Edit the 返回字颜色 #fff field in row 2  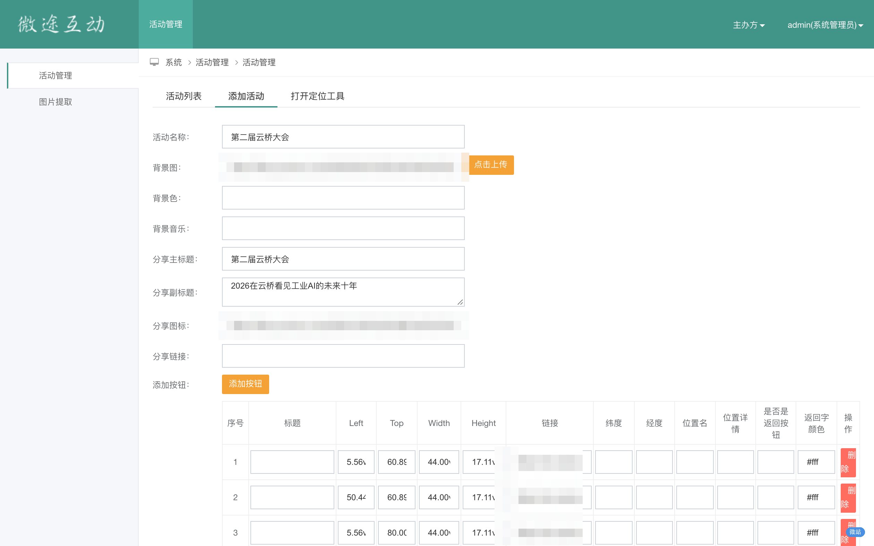(x=816, y=497)
